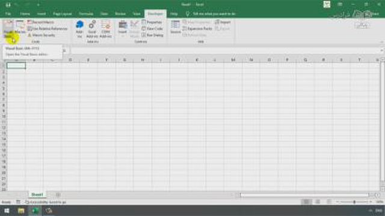This screenshot has width=385, height=216.
Task: Open the Windows Start menu
Action: tap(7, 211)
